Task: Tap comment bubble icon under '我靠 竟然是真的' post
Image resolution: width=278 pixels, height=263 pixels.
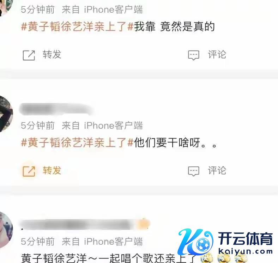Action: (x=193, y=55)
